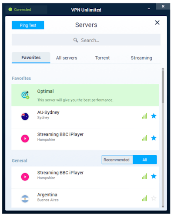Click the Argentina signal strength bars
Image resolution: width=174 pixels, height=218 pixels.
[144, 198]
